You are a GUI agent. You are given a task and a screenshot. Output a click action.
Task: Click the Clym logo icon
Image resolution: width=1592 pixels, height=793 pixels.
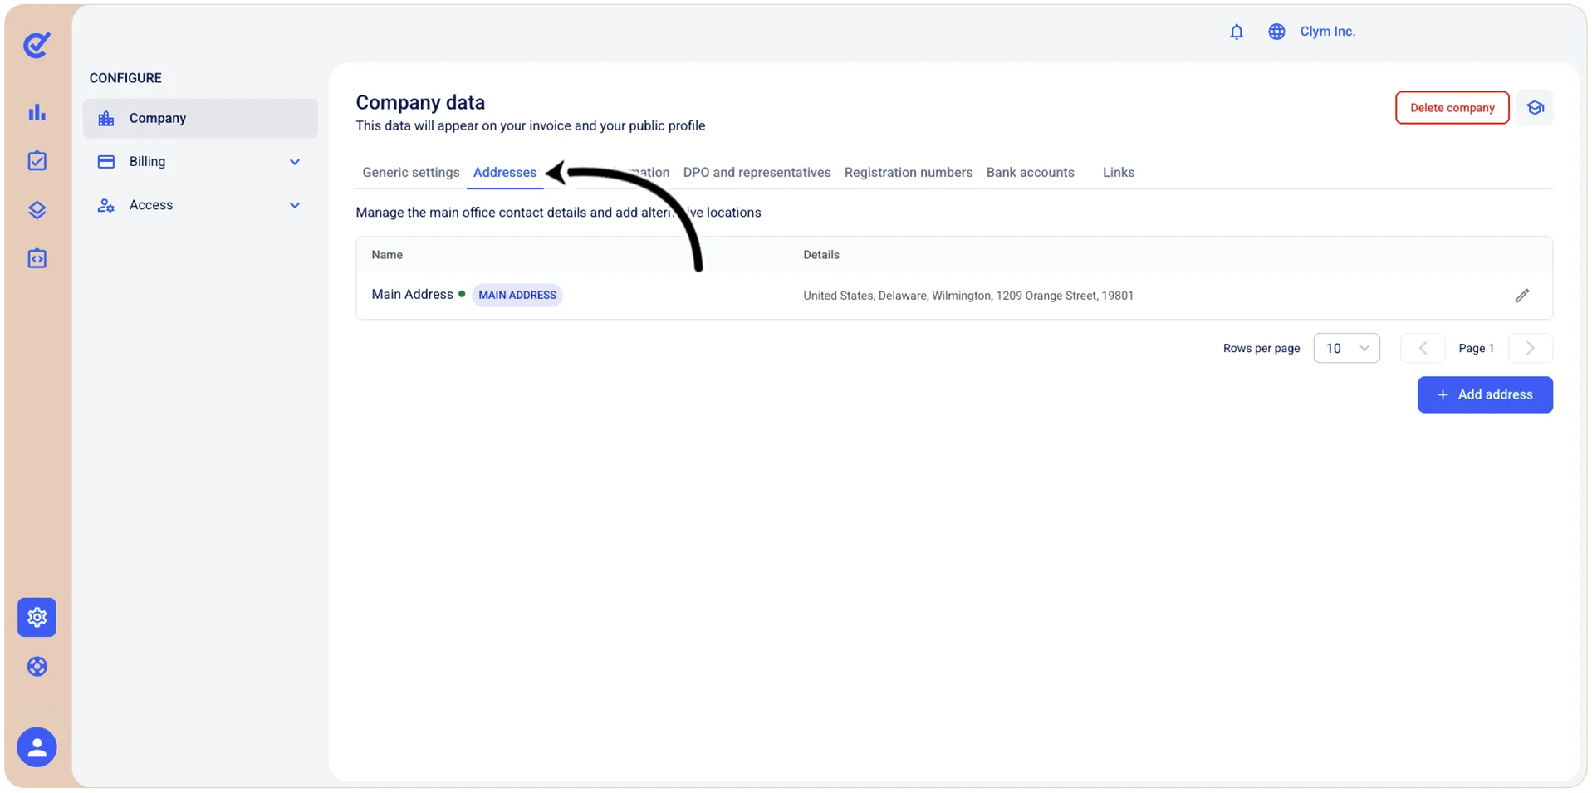[x=37, y=44]
